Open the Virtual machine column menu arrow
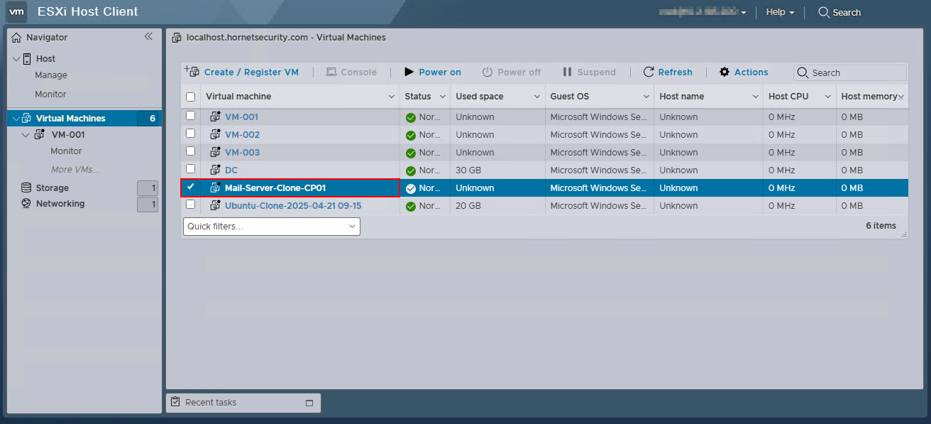 tap(392, 97)
